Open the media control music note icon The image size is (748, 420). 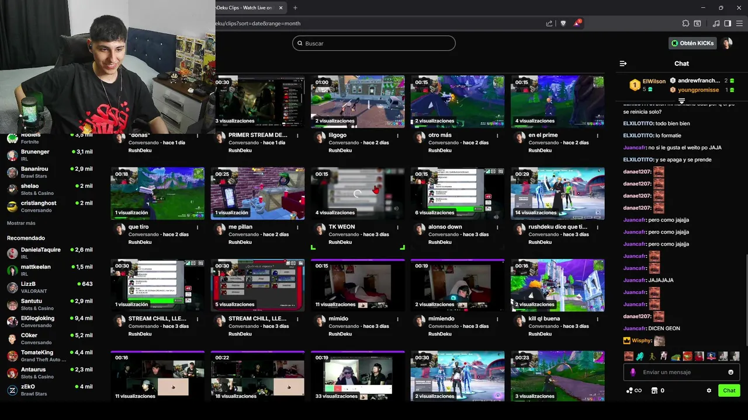pos(716,23)
